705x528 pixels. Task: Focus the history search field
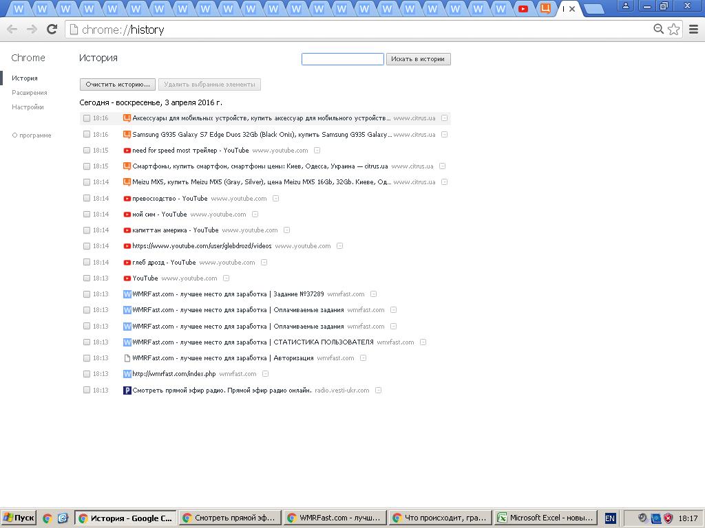[x=343, y=59]
